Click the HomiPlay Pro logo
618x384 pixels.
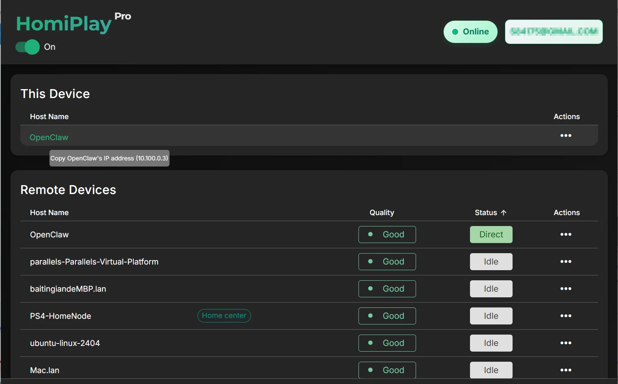74,23
